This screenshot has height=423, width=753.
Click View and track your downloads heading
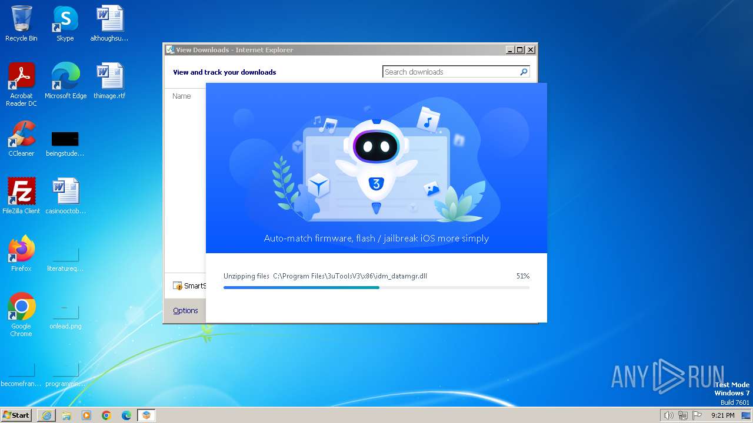(x=224, y=72)
